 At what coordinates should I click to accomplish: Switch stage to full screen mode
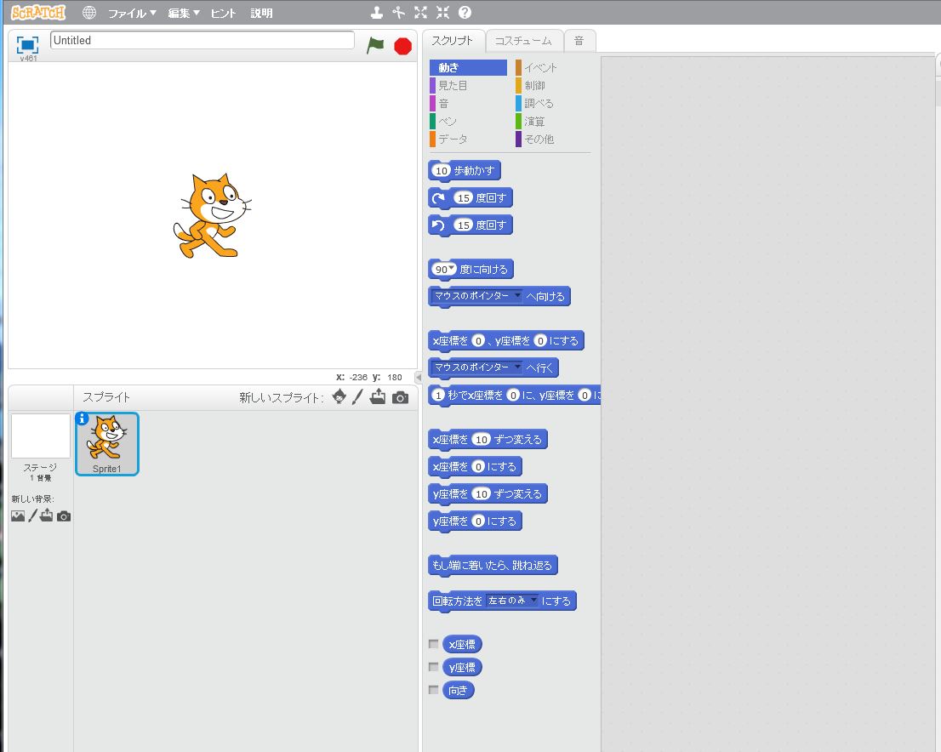[28, 45]
